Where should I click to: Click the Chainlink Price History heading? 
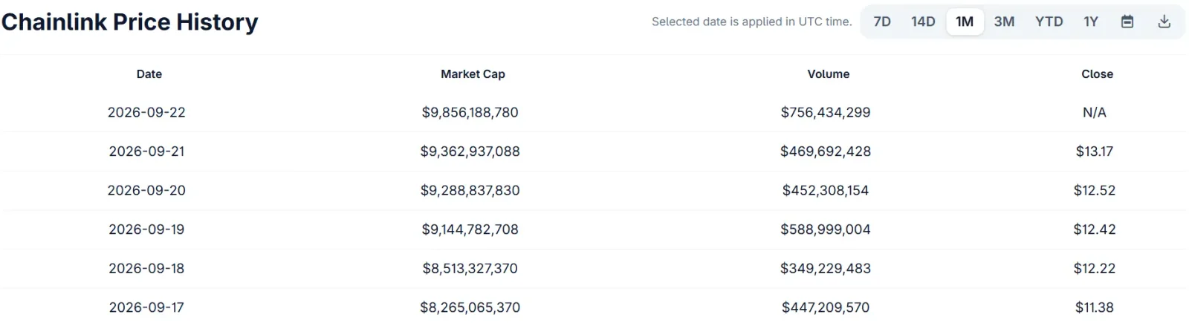130,22
